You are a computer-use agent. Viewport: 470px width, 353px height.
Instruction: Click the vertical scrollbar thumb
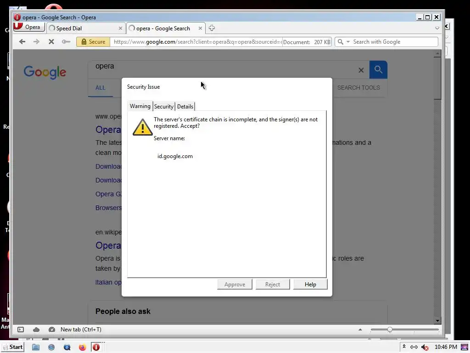(437, 79)
